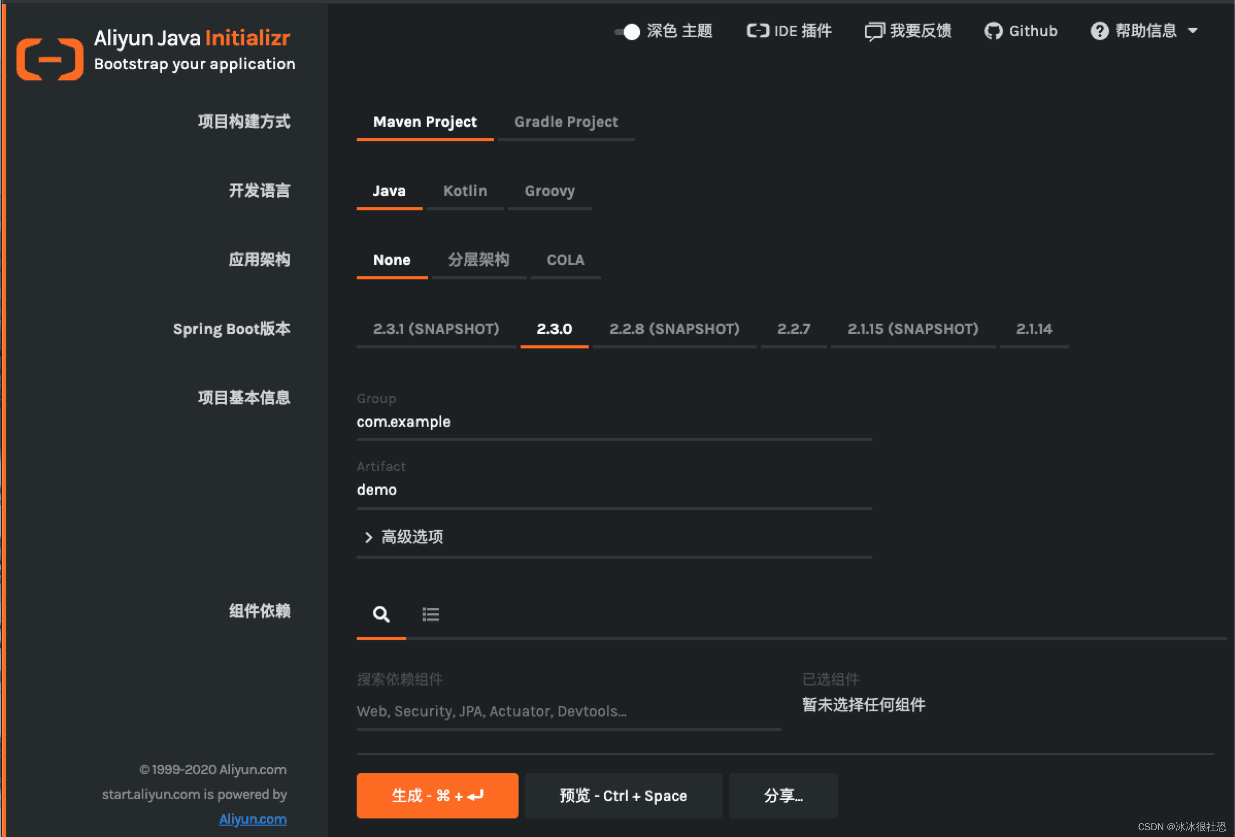This screenshot has height=837, width=1235.
Task: Click the Github octocat icon
Action: pyautogui.click(x=993, y=31)
